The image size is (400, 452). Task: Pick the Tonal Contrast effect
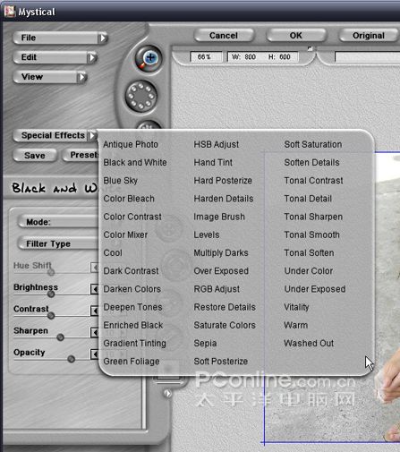tap(313, 181)
